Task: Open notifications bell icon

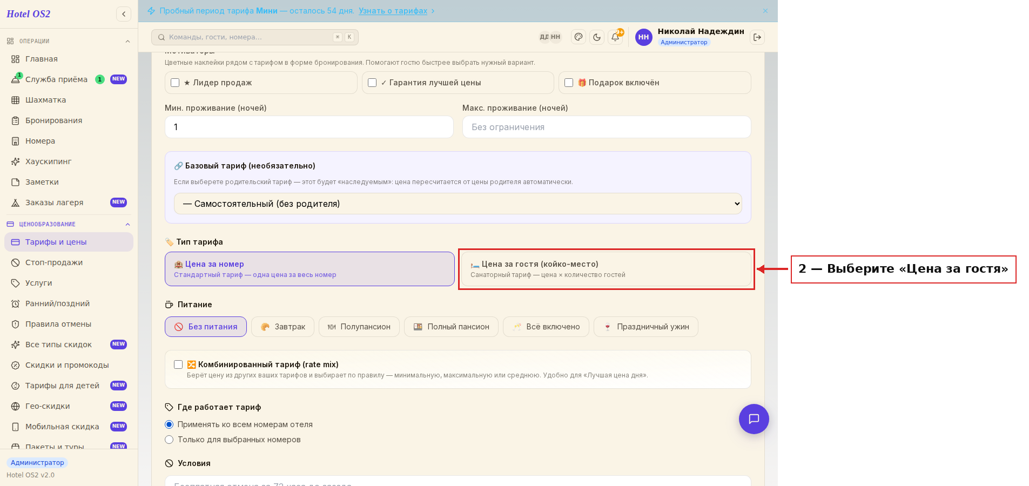Action: pos(615,37)
